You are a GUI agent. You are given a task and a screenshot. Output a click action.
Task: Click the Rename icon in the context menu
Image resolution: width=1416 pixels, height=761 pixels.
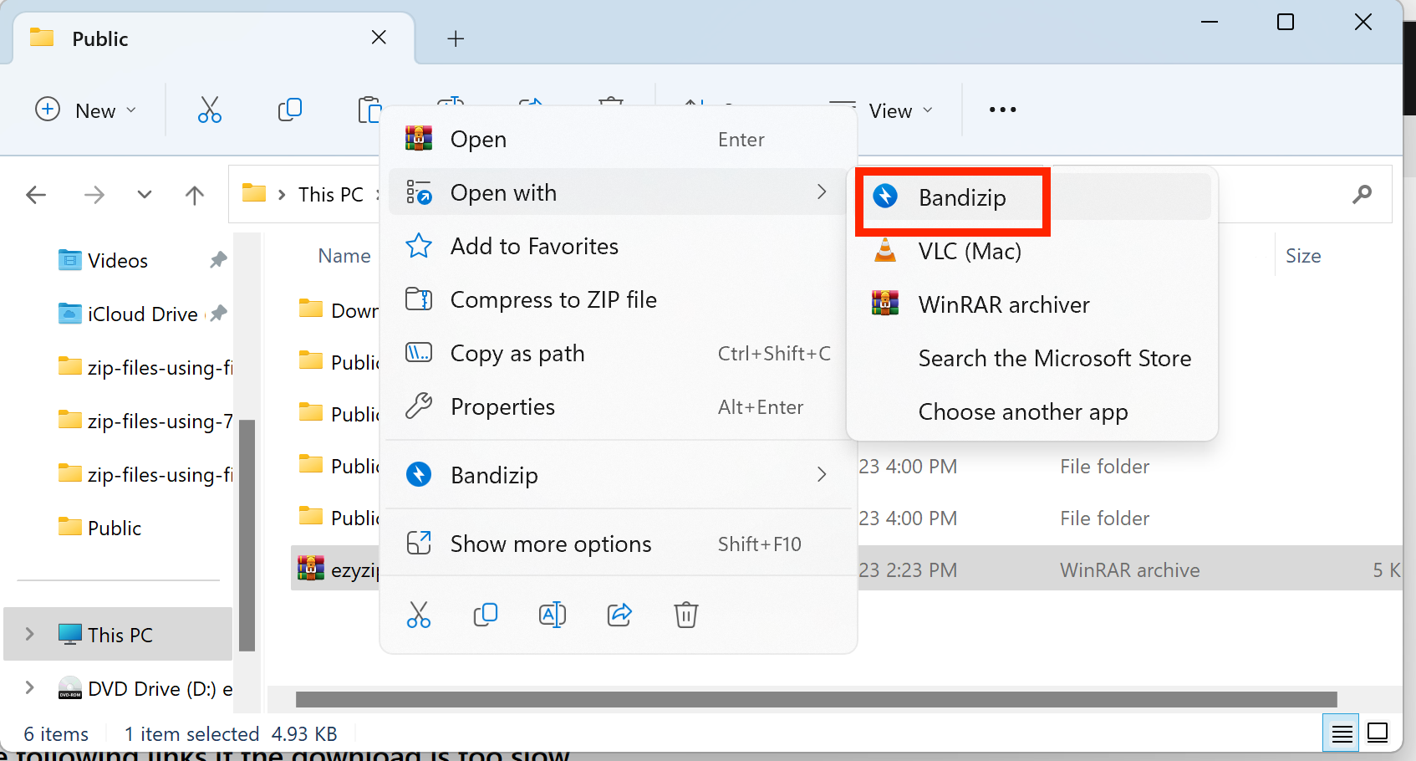(x=553, y=615)
